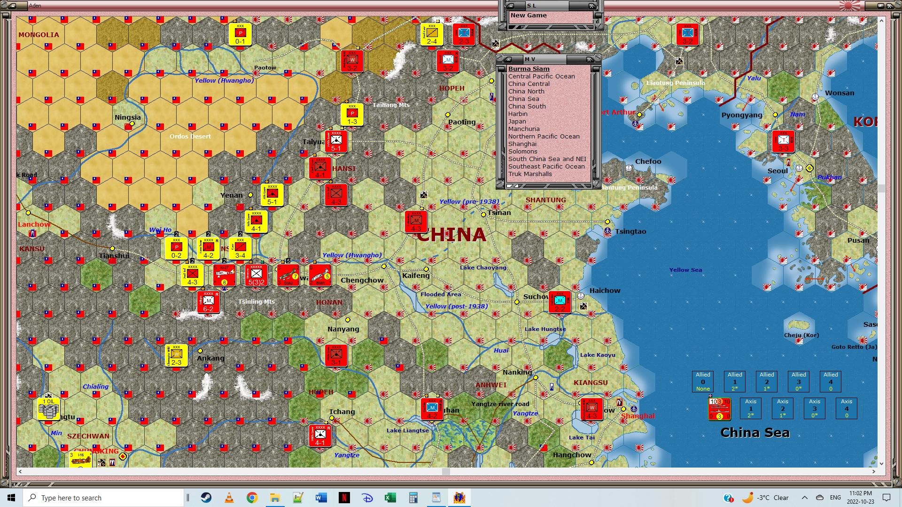Click the yellow 2-3 unit near Ankang
This screenshot has width=902, height=507.
pyautogui.click(x=176, y=356)
